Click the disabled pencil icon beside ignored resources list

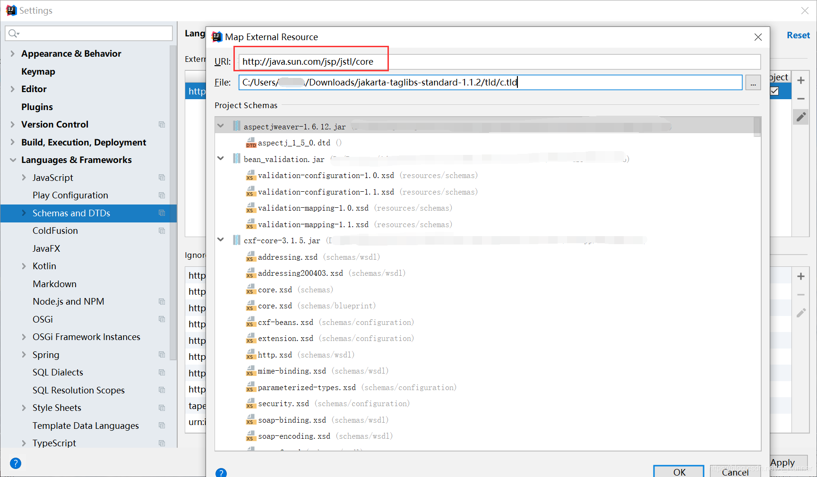pos(801,313)
